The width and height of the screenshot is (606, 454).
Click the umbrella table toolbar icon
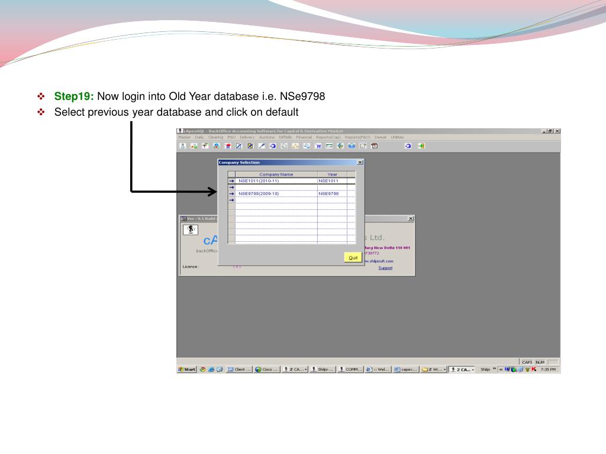(205, 146)
